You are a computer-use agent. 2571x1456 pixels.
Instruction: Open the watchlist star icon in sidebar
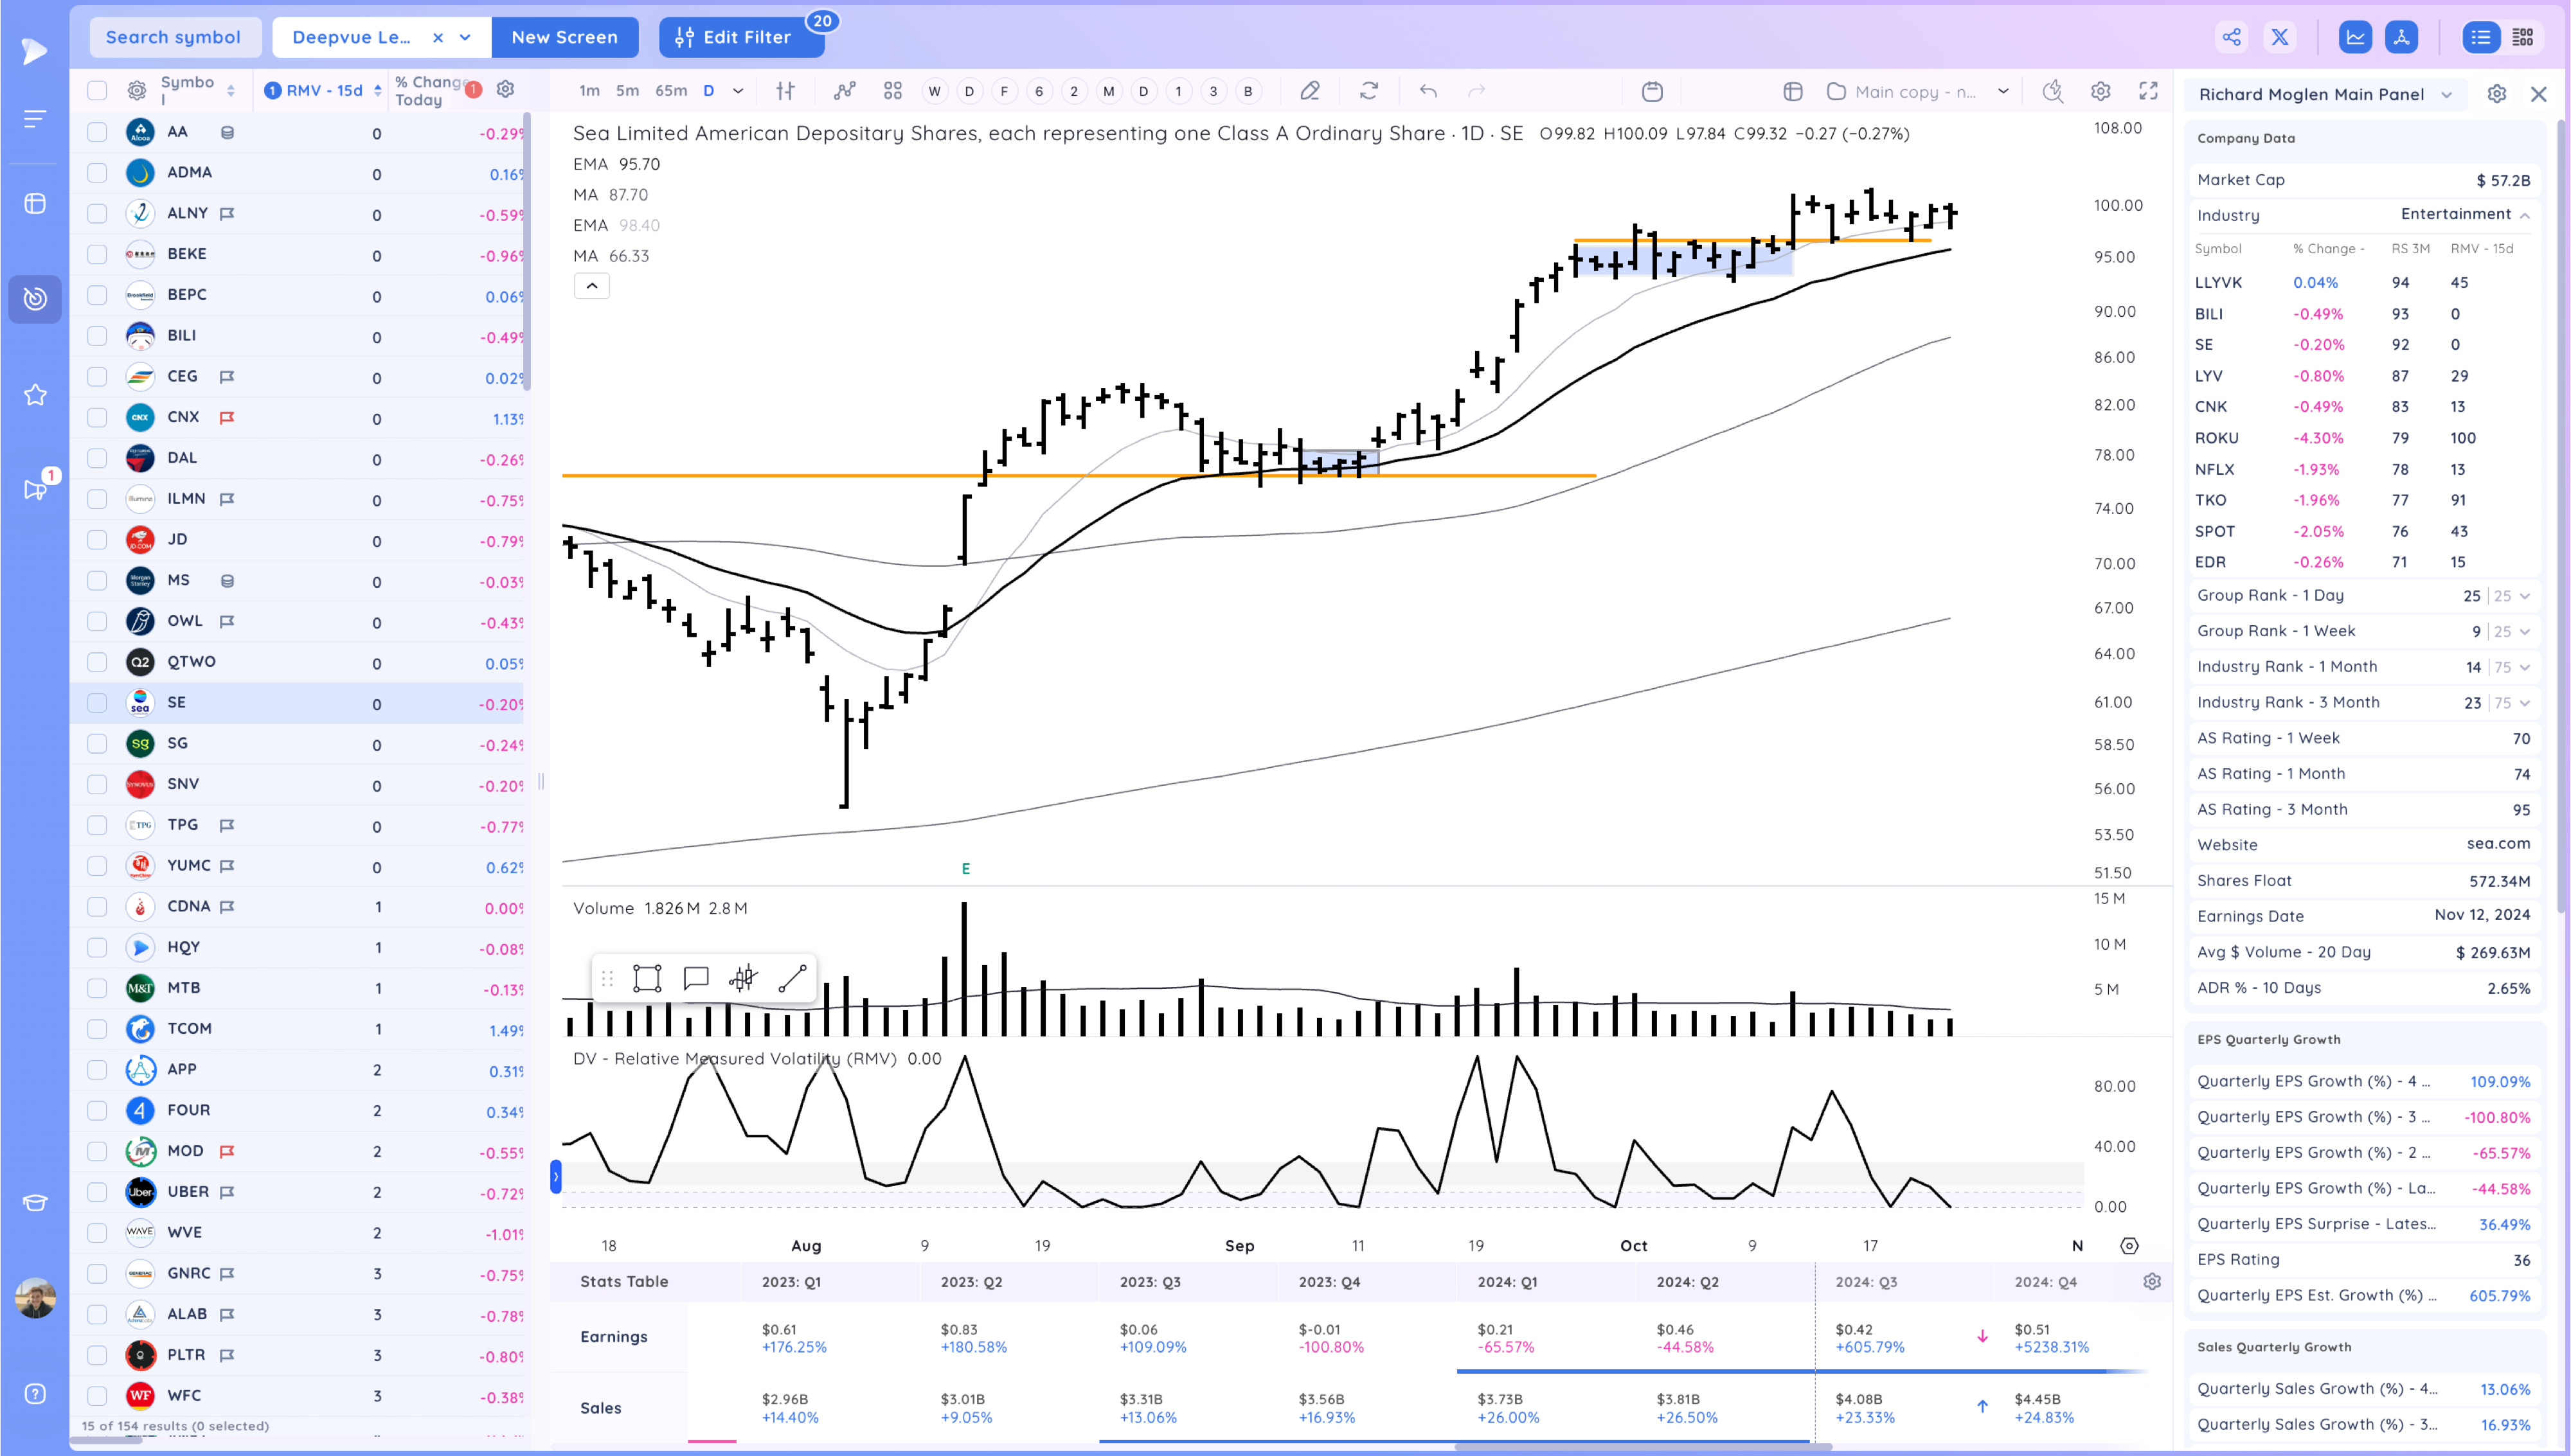click(x=35, y=395)
